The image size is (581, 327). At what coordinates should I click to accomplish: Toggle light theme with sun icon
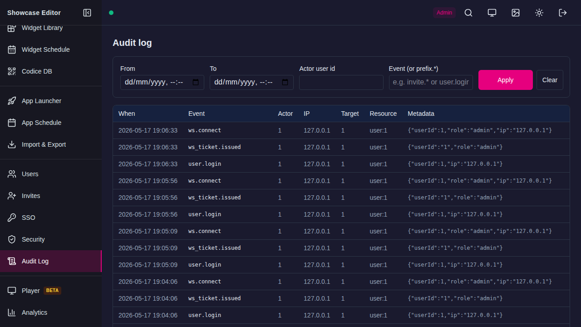tap(539, 13)
